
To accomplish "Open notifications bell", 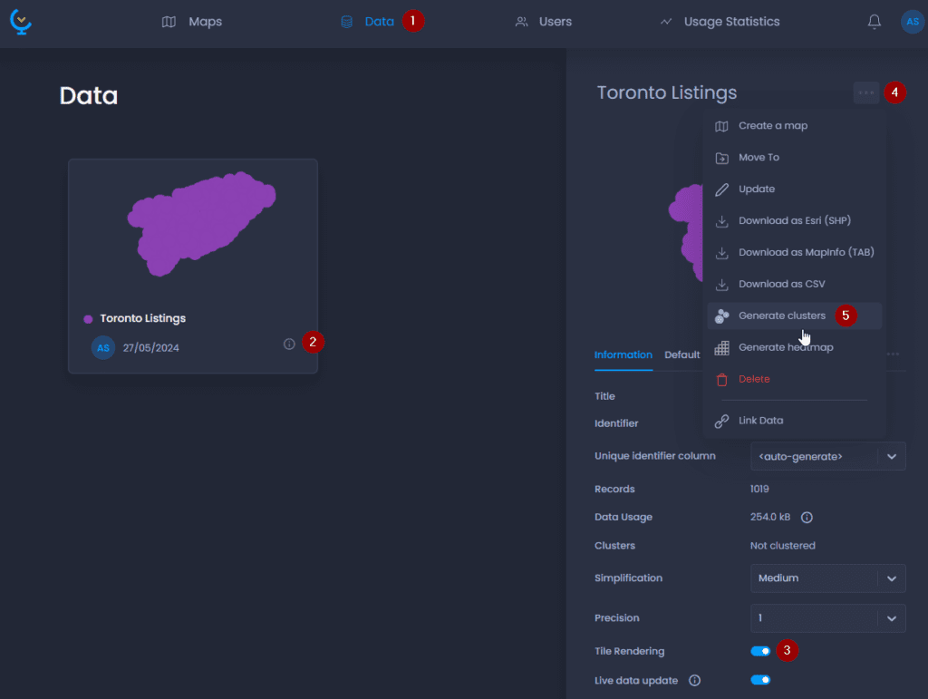I will [875, 22].
